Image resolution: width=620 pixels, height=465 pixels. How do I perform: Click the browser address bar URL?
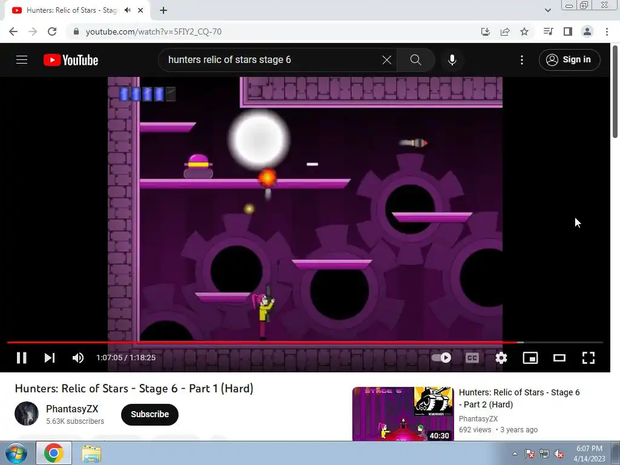point(153,31)
